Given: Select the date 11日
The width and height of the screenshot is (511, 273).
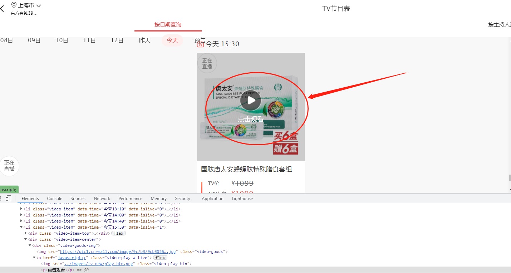Looking at the screenshot, I should pos(89,40).
